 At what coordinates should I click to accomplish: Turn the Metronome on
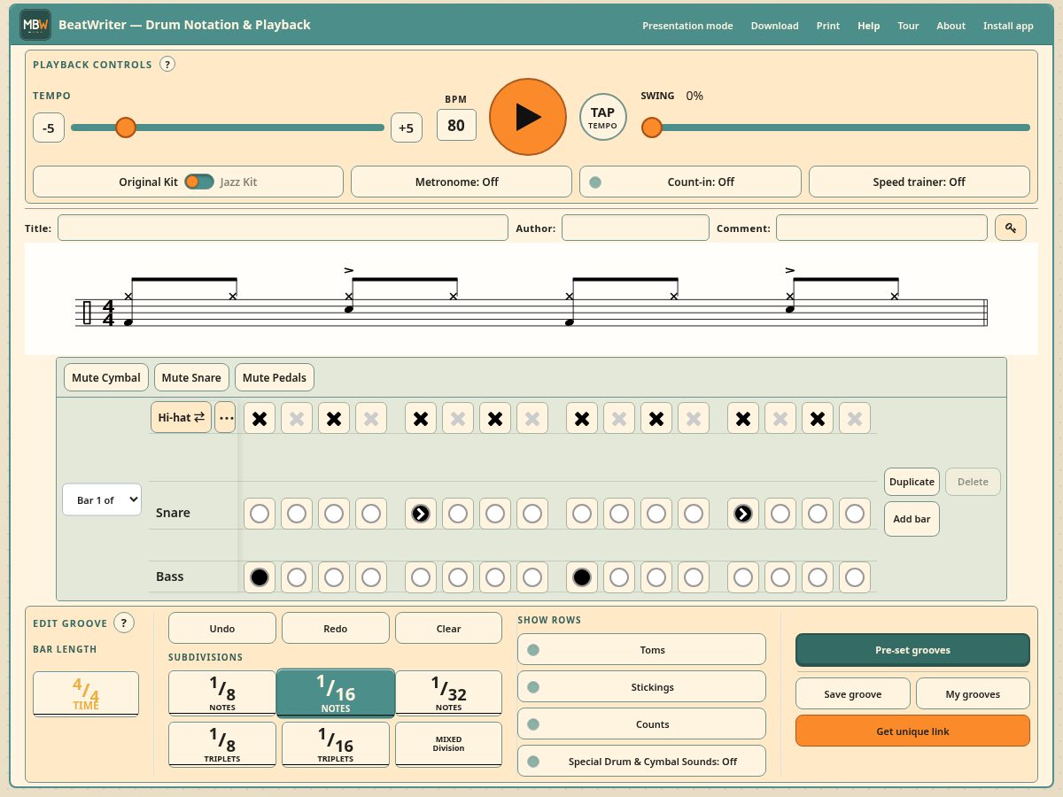[x=462, y=182]
